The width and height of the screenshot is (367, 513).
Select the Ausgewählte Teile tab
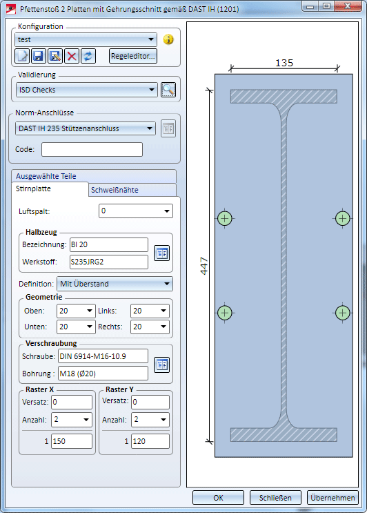pos(94,176)
